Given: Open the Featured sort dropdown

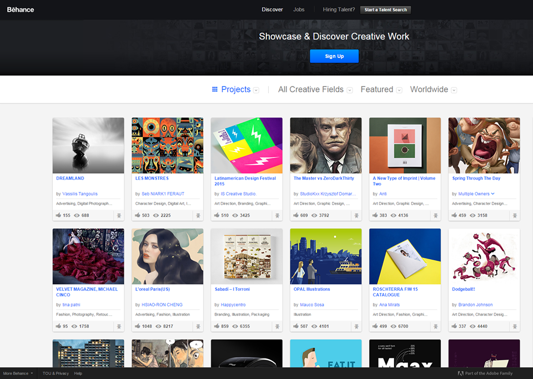Looking at the screenshot, I should click(x=399, y=90).
